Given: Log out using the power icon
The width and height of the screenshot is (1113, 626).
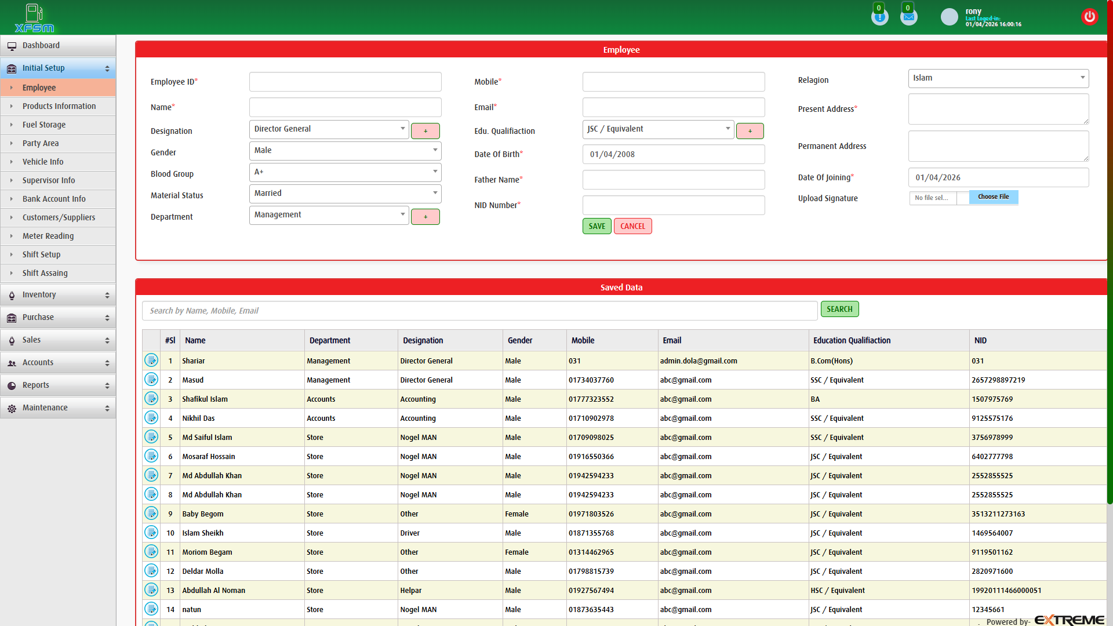Looking at the screenshot, I should point(1090,16).
